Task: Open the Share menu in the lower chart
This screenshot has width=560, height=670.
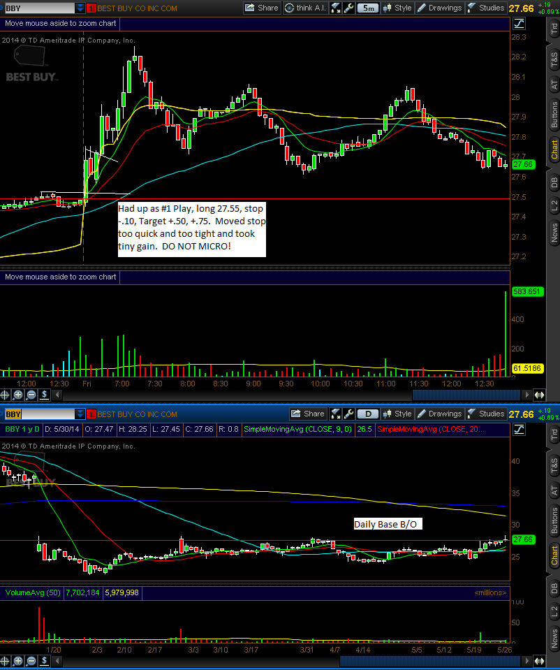Action: coord(308,414)
